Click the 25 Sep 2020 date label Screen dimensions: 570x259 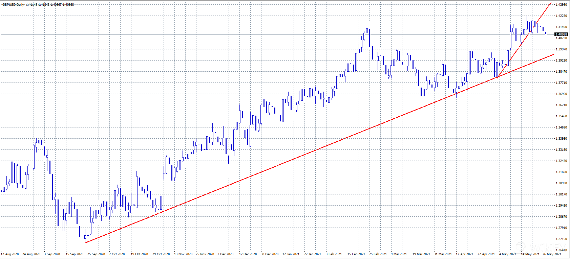(96, 254)
